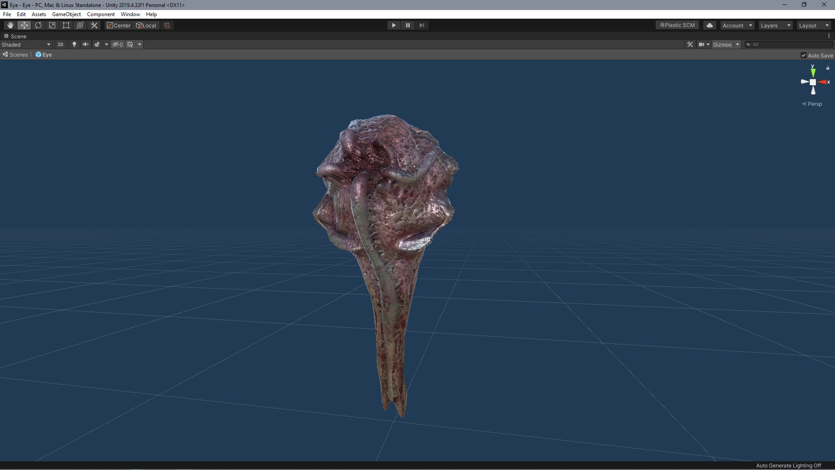Select the combined Transform tool
Viewport: 835px width, 470px height.
click(80, 25)
